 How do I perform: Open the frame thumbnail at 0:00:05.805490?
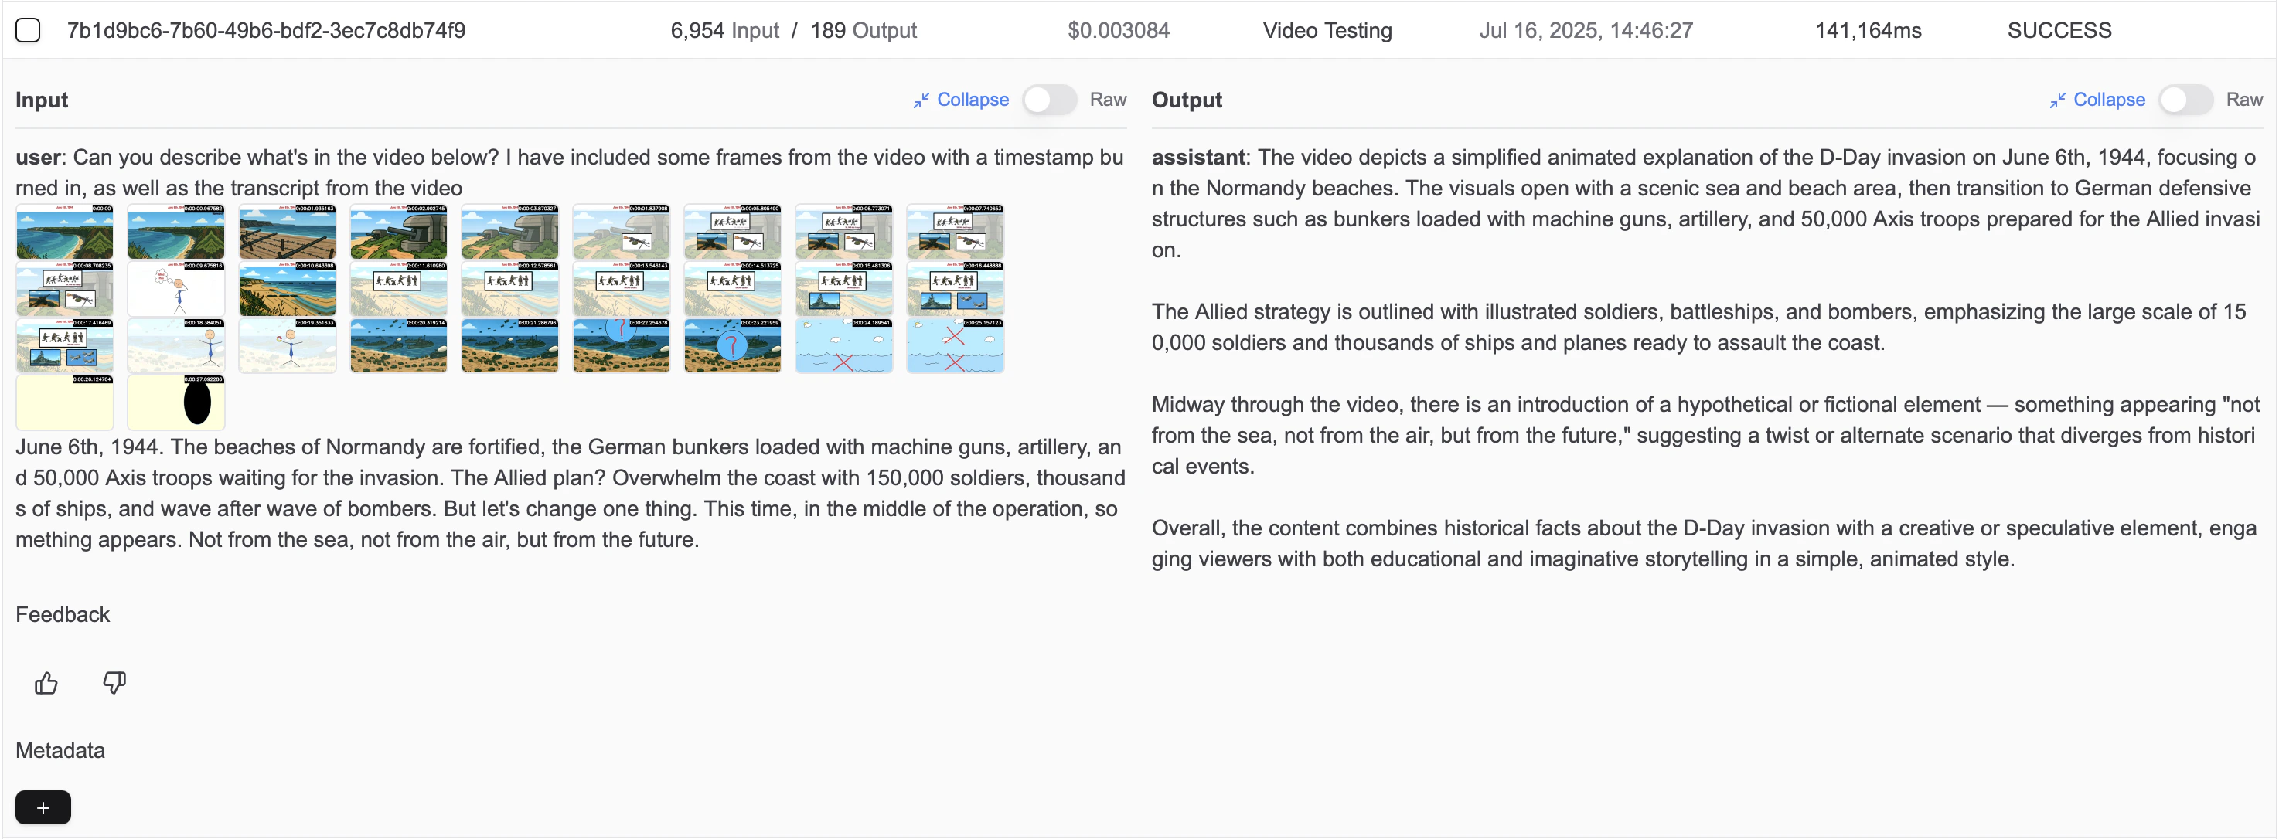(x=733, y=232)
